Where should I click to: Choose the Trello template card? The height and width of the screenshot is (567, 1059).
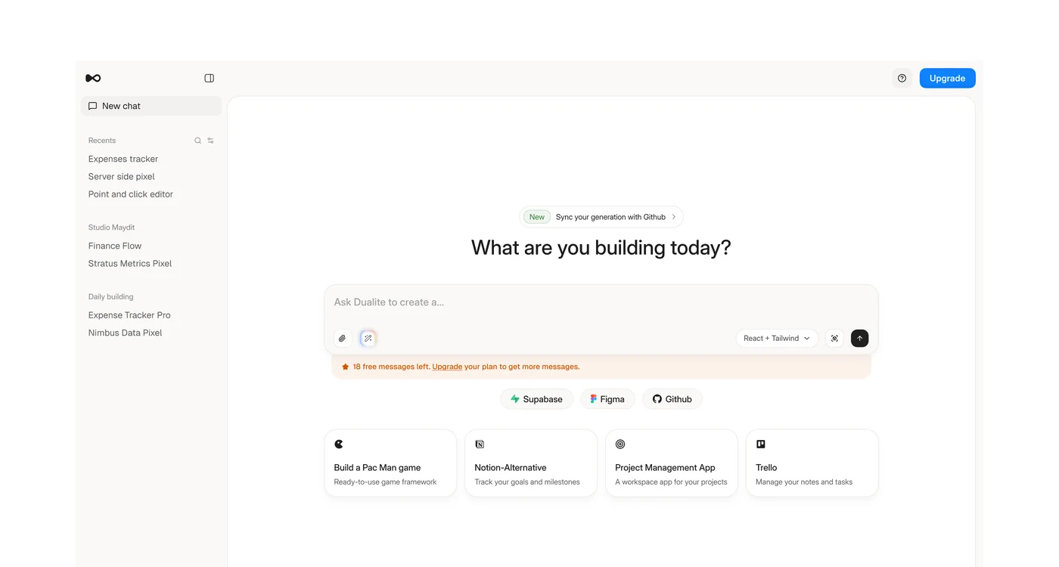point(812,463)
